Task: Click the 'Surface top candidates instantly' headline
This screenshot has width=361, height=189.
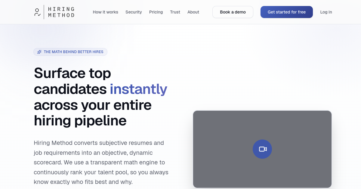Action: (100, 97)
